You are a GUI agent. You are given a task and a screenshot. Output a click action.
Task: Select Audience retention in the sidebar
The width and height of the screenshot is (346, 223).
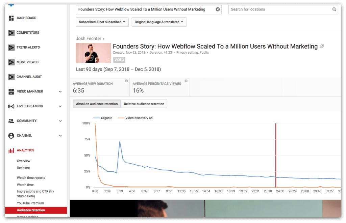[x=36, y=210]
